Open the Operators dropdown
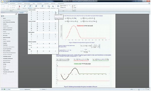151x91 pixels. pyautogui.click(x=25, y=7)
